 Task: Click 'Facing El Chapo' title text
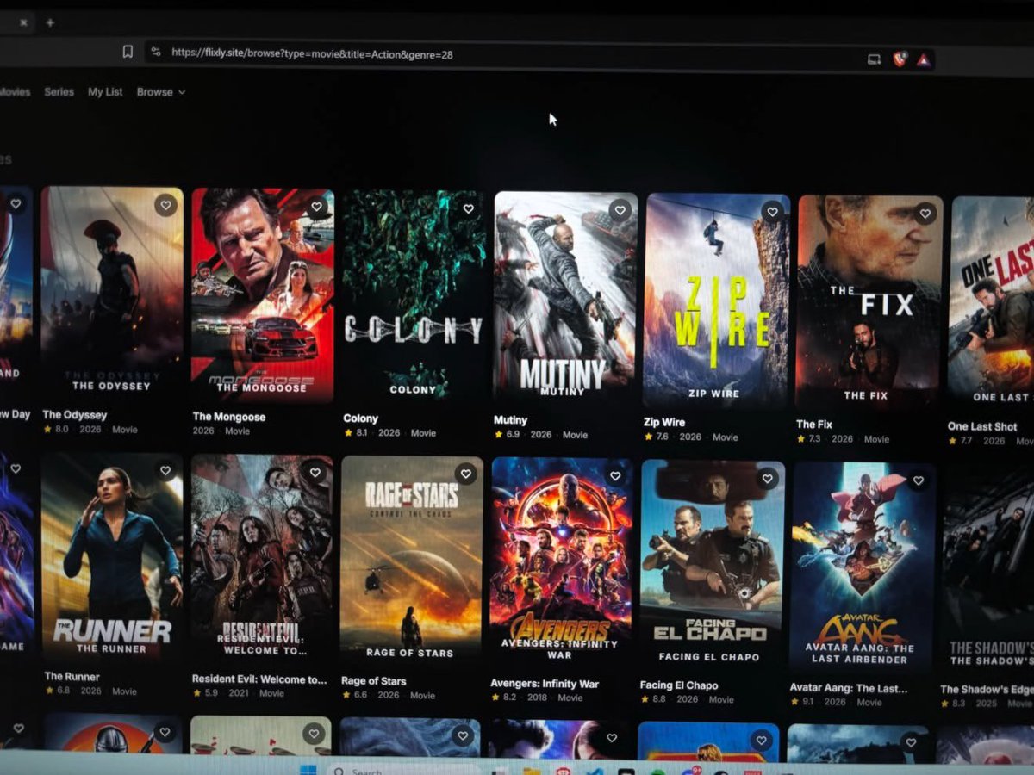click(679, 685)
